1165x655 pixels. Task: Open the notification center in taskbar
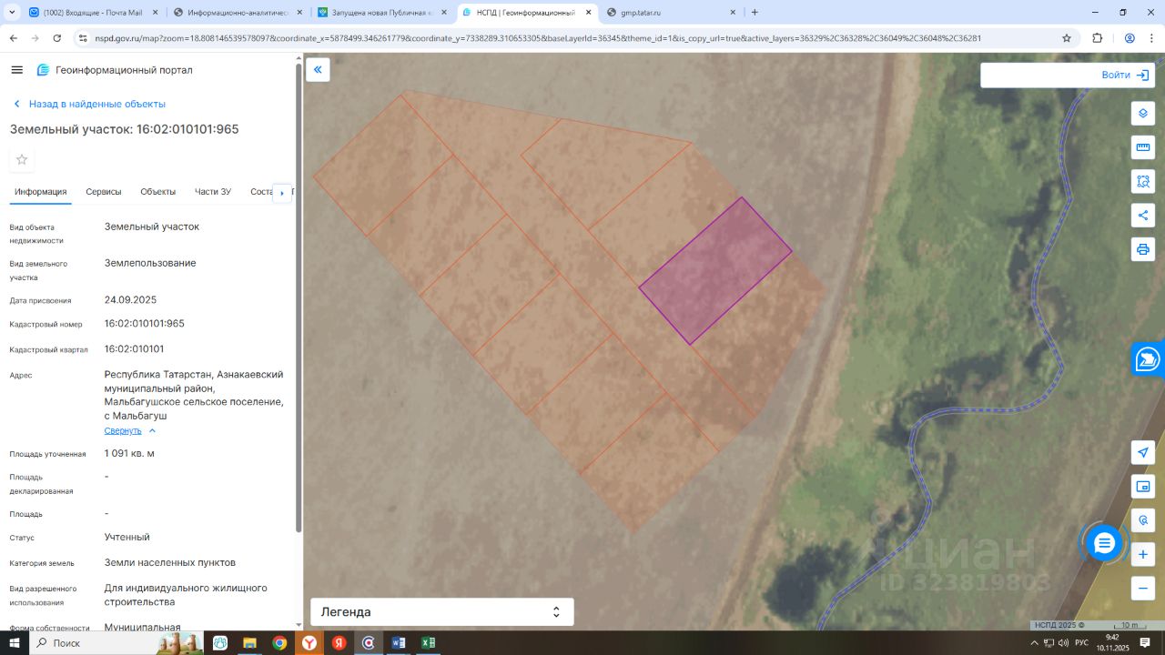(x=1146, y=643)
